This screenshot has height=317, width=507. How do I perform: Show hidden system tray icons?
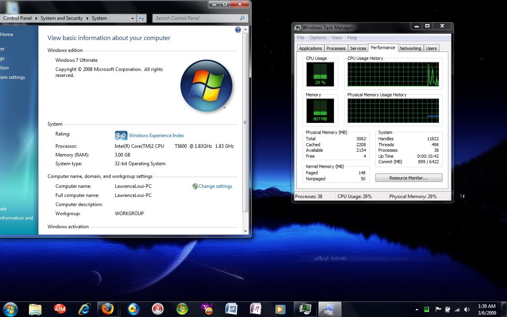click(x=417, y=309)
